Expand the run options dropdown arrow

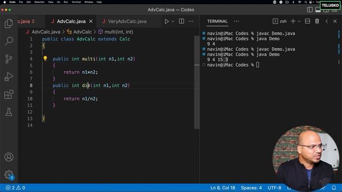click(x=173, y=21)
